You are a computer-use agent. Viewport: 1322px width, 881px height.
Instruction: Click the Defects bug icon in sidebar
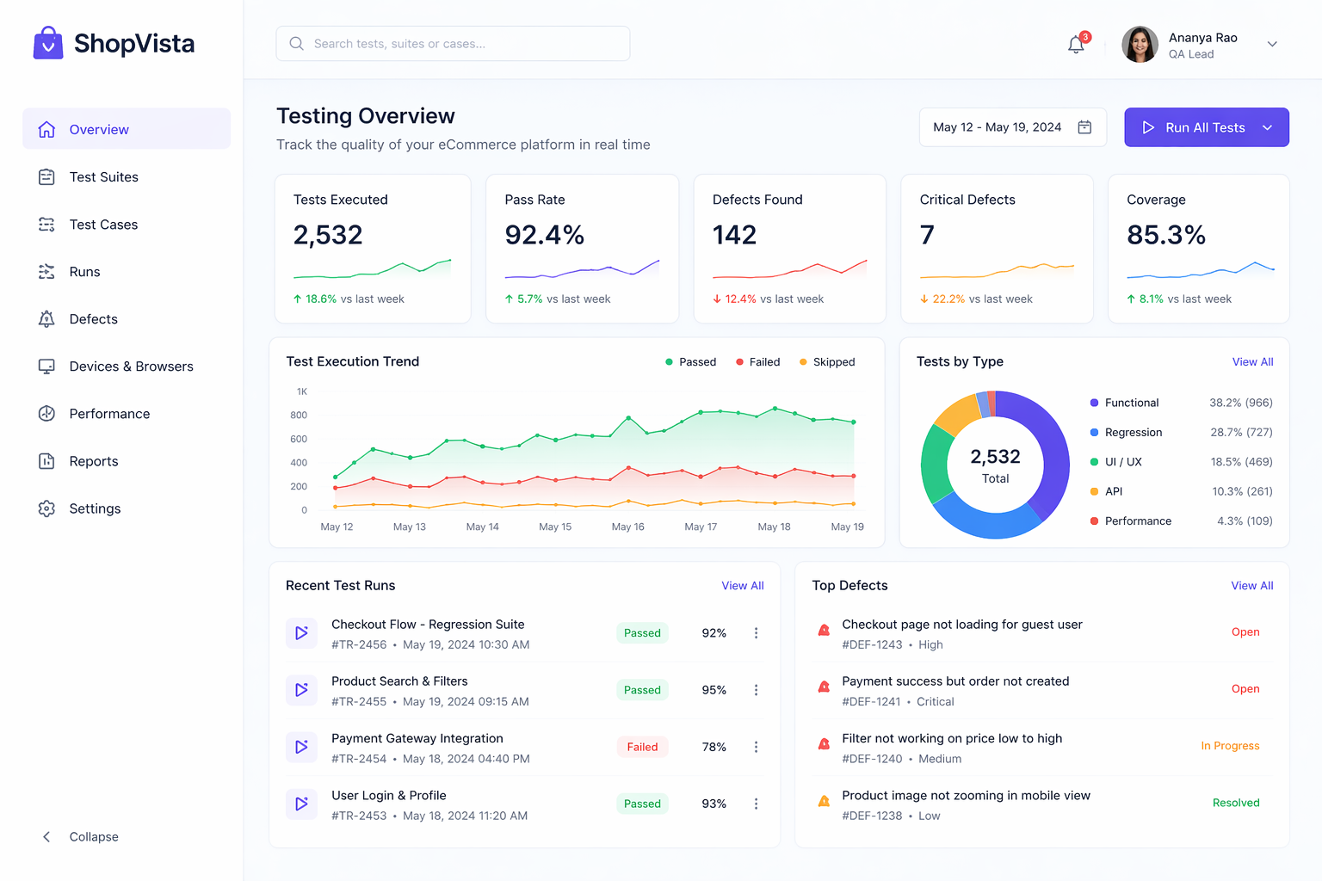coord(46,319)
